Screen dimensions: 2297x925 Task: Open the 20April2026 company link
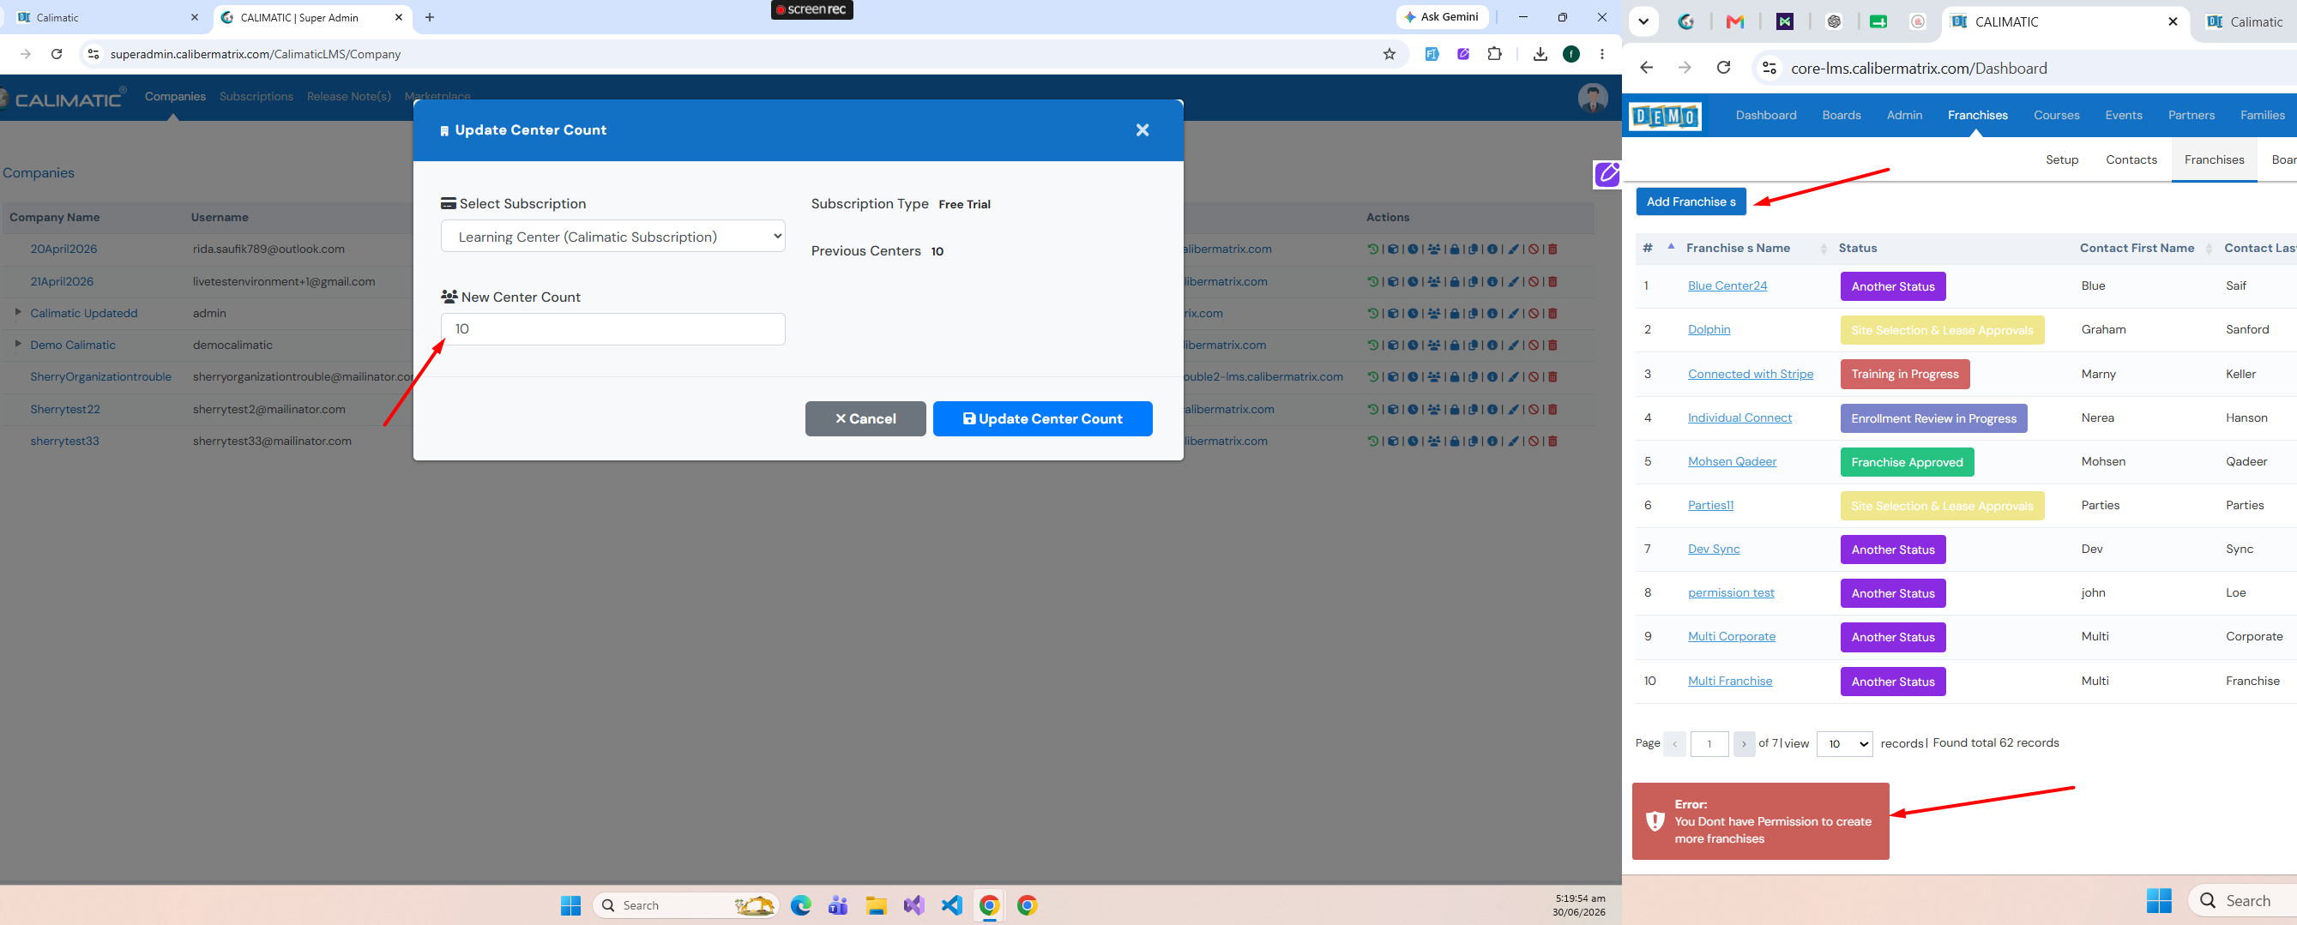pyautogui.click(x=63, y=249)
